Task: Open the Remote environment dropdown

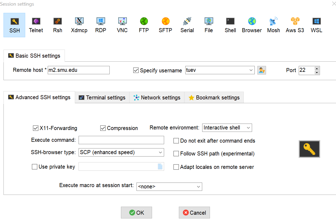Action: (x=248, y=128)
